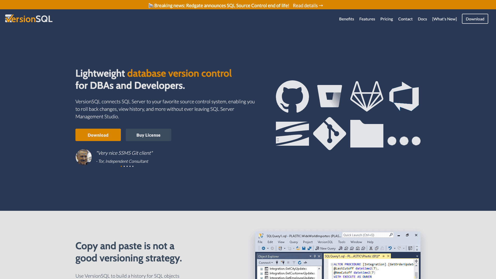Viewport: 496px width, 279px height.
Task: Click the megaphone icon in news banner
Action: coord(151,5)
